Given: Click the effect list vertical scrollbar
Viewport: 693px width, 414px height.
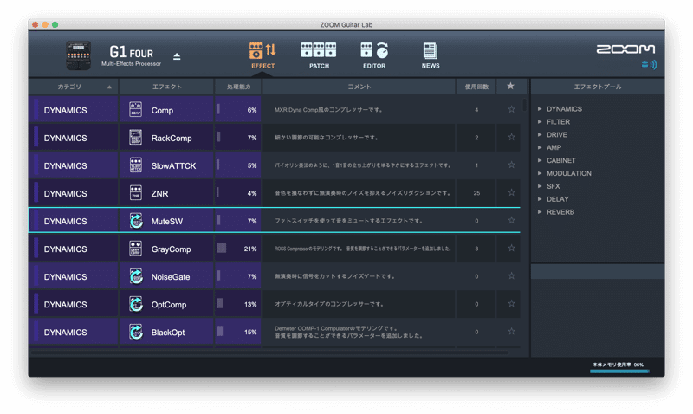Looking at the screenshot, I should [525, 105].
